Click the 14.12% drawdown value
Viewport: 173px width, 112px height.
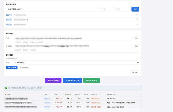point(70,98)
